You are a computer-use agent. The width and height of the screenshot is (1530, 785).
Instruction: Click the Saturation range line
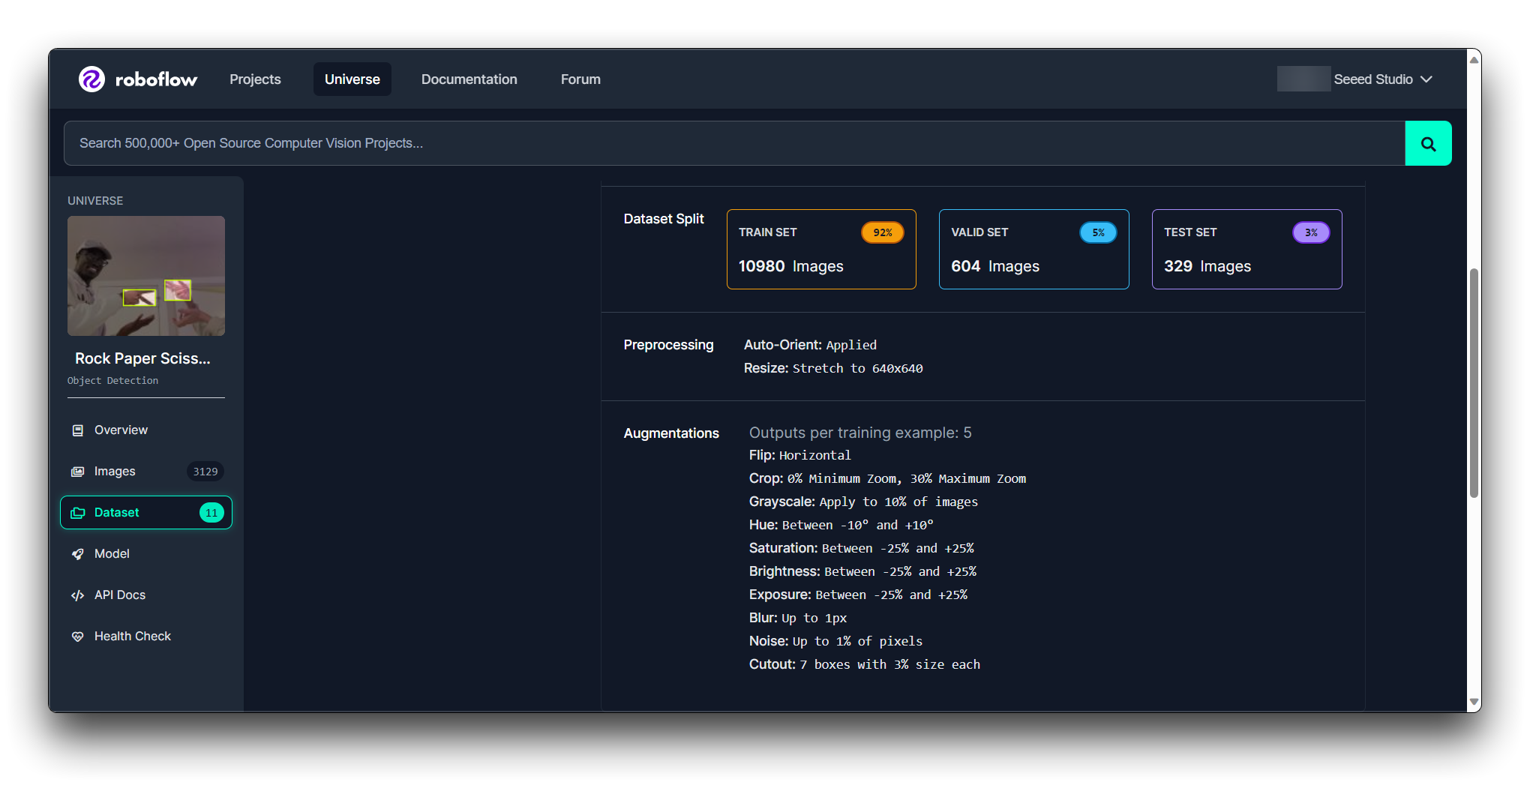coord(862,548)
